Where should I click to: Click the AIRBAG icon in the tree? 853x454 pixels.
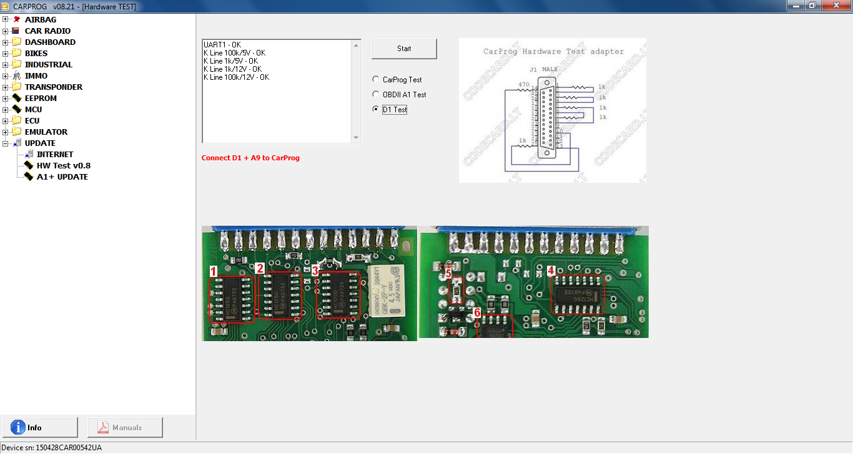16,19
